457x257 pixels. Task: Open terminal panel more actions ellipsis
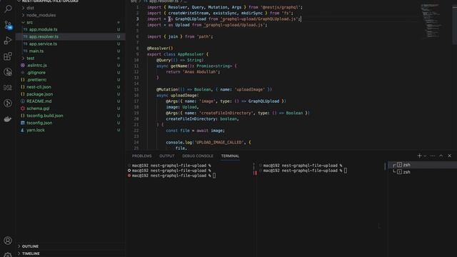tap(433, 156)
